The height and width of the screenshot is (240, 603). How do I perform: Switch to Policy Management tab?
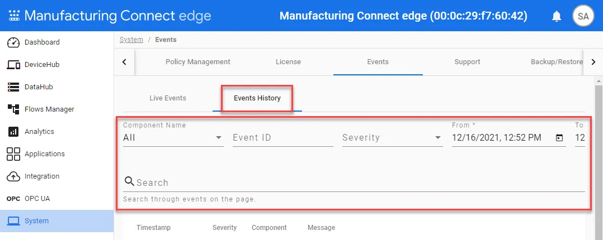point(197,62)
